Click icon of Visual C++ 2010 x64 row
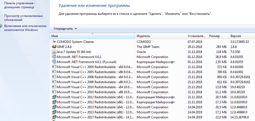This screenshot has height=121, width=255. pos(54,87)
